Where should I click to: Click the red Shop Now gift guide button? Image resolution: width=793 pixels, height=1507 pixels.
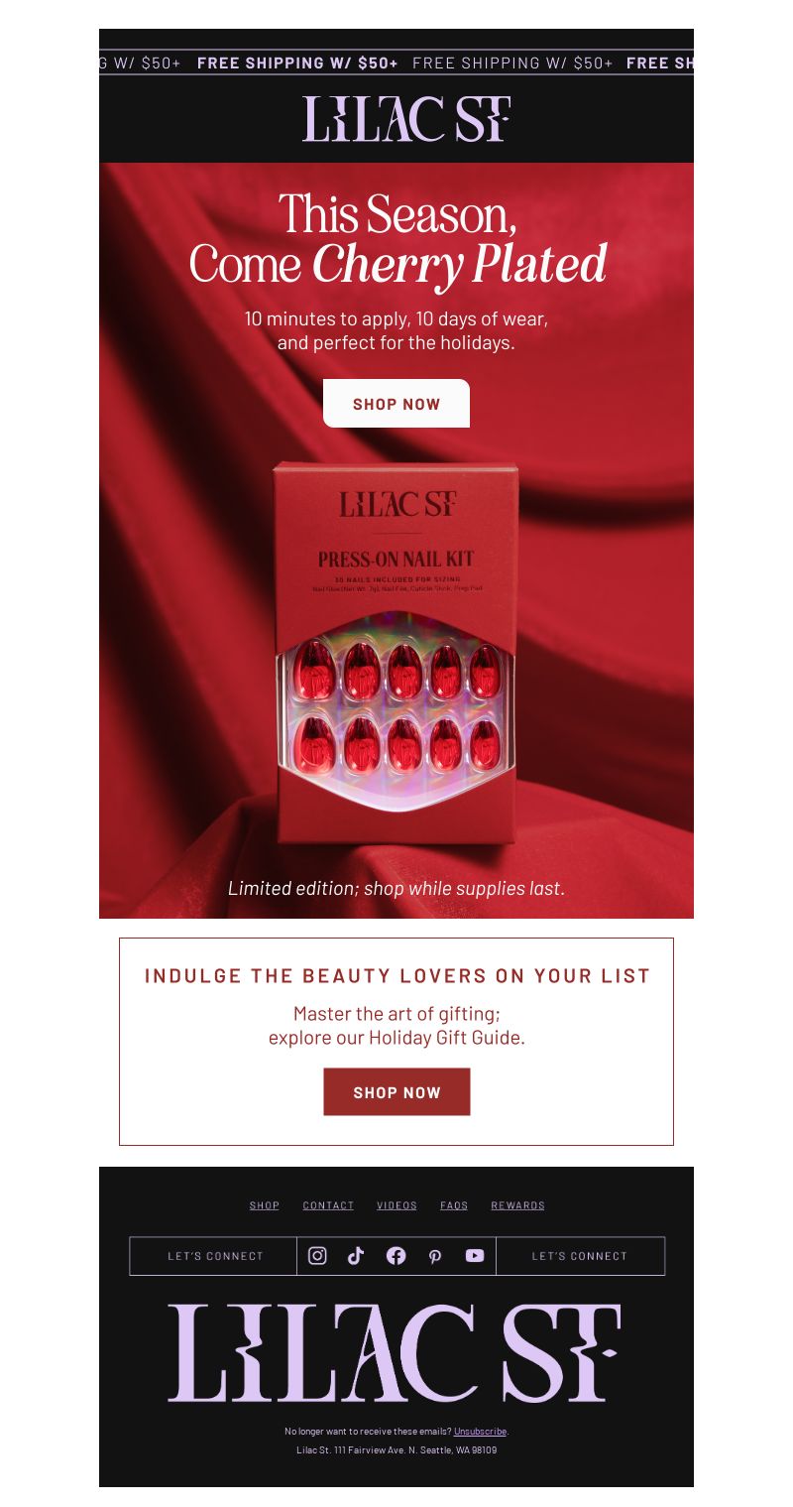[x=396, y=1092]
